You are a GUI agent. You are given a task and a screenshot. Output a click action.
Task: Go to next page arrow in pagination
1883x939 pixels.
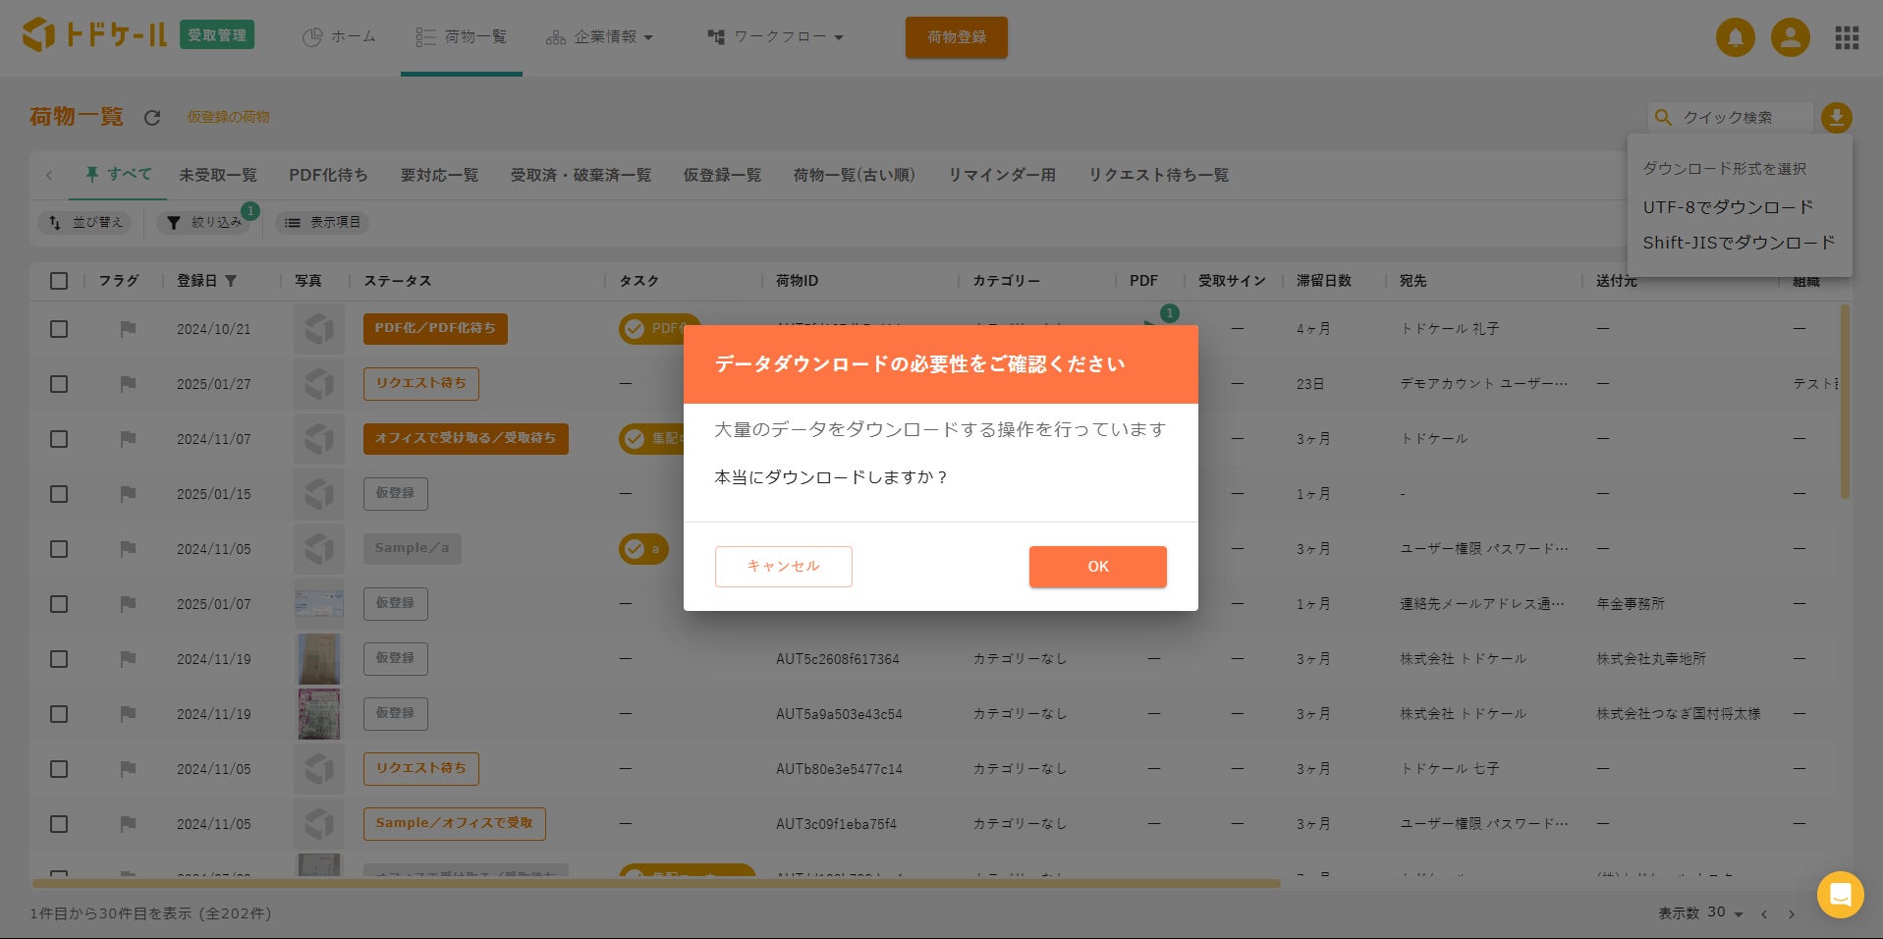tap(1792, 914)
